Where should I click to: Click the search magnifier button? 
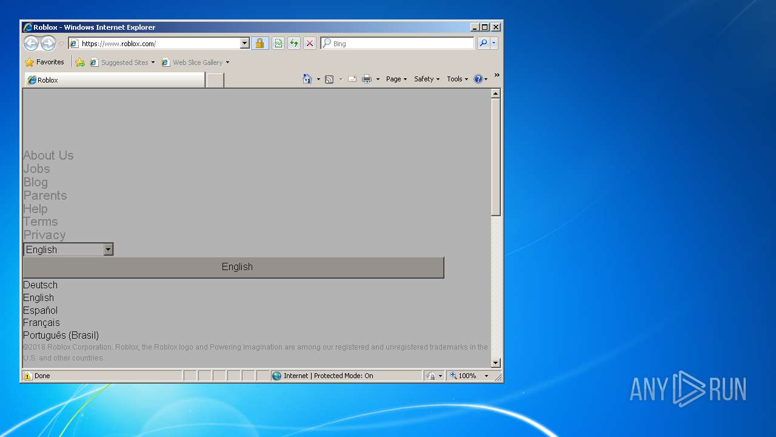(x=483, y=43)
